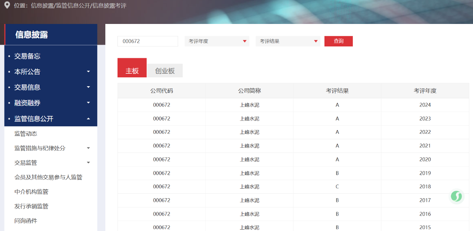Open the 考评结果 dropdown
Screen dimensions: 473x231
pyautogui.click(x=288, y=41)
